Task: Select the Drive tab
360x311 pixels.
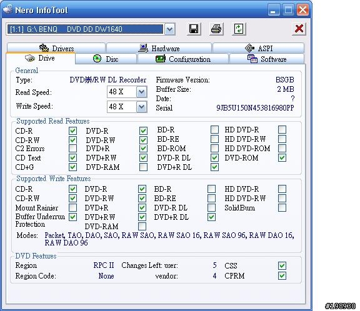Action: [x=41, y=58]
